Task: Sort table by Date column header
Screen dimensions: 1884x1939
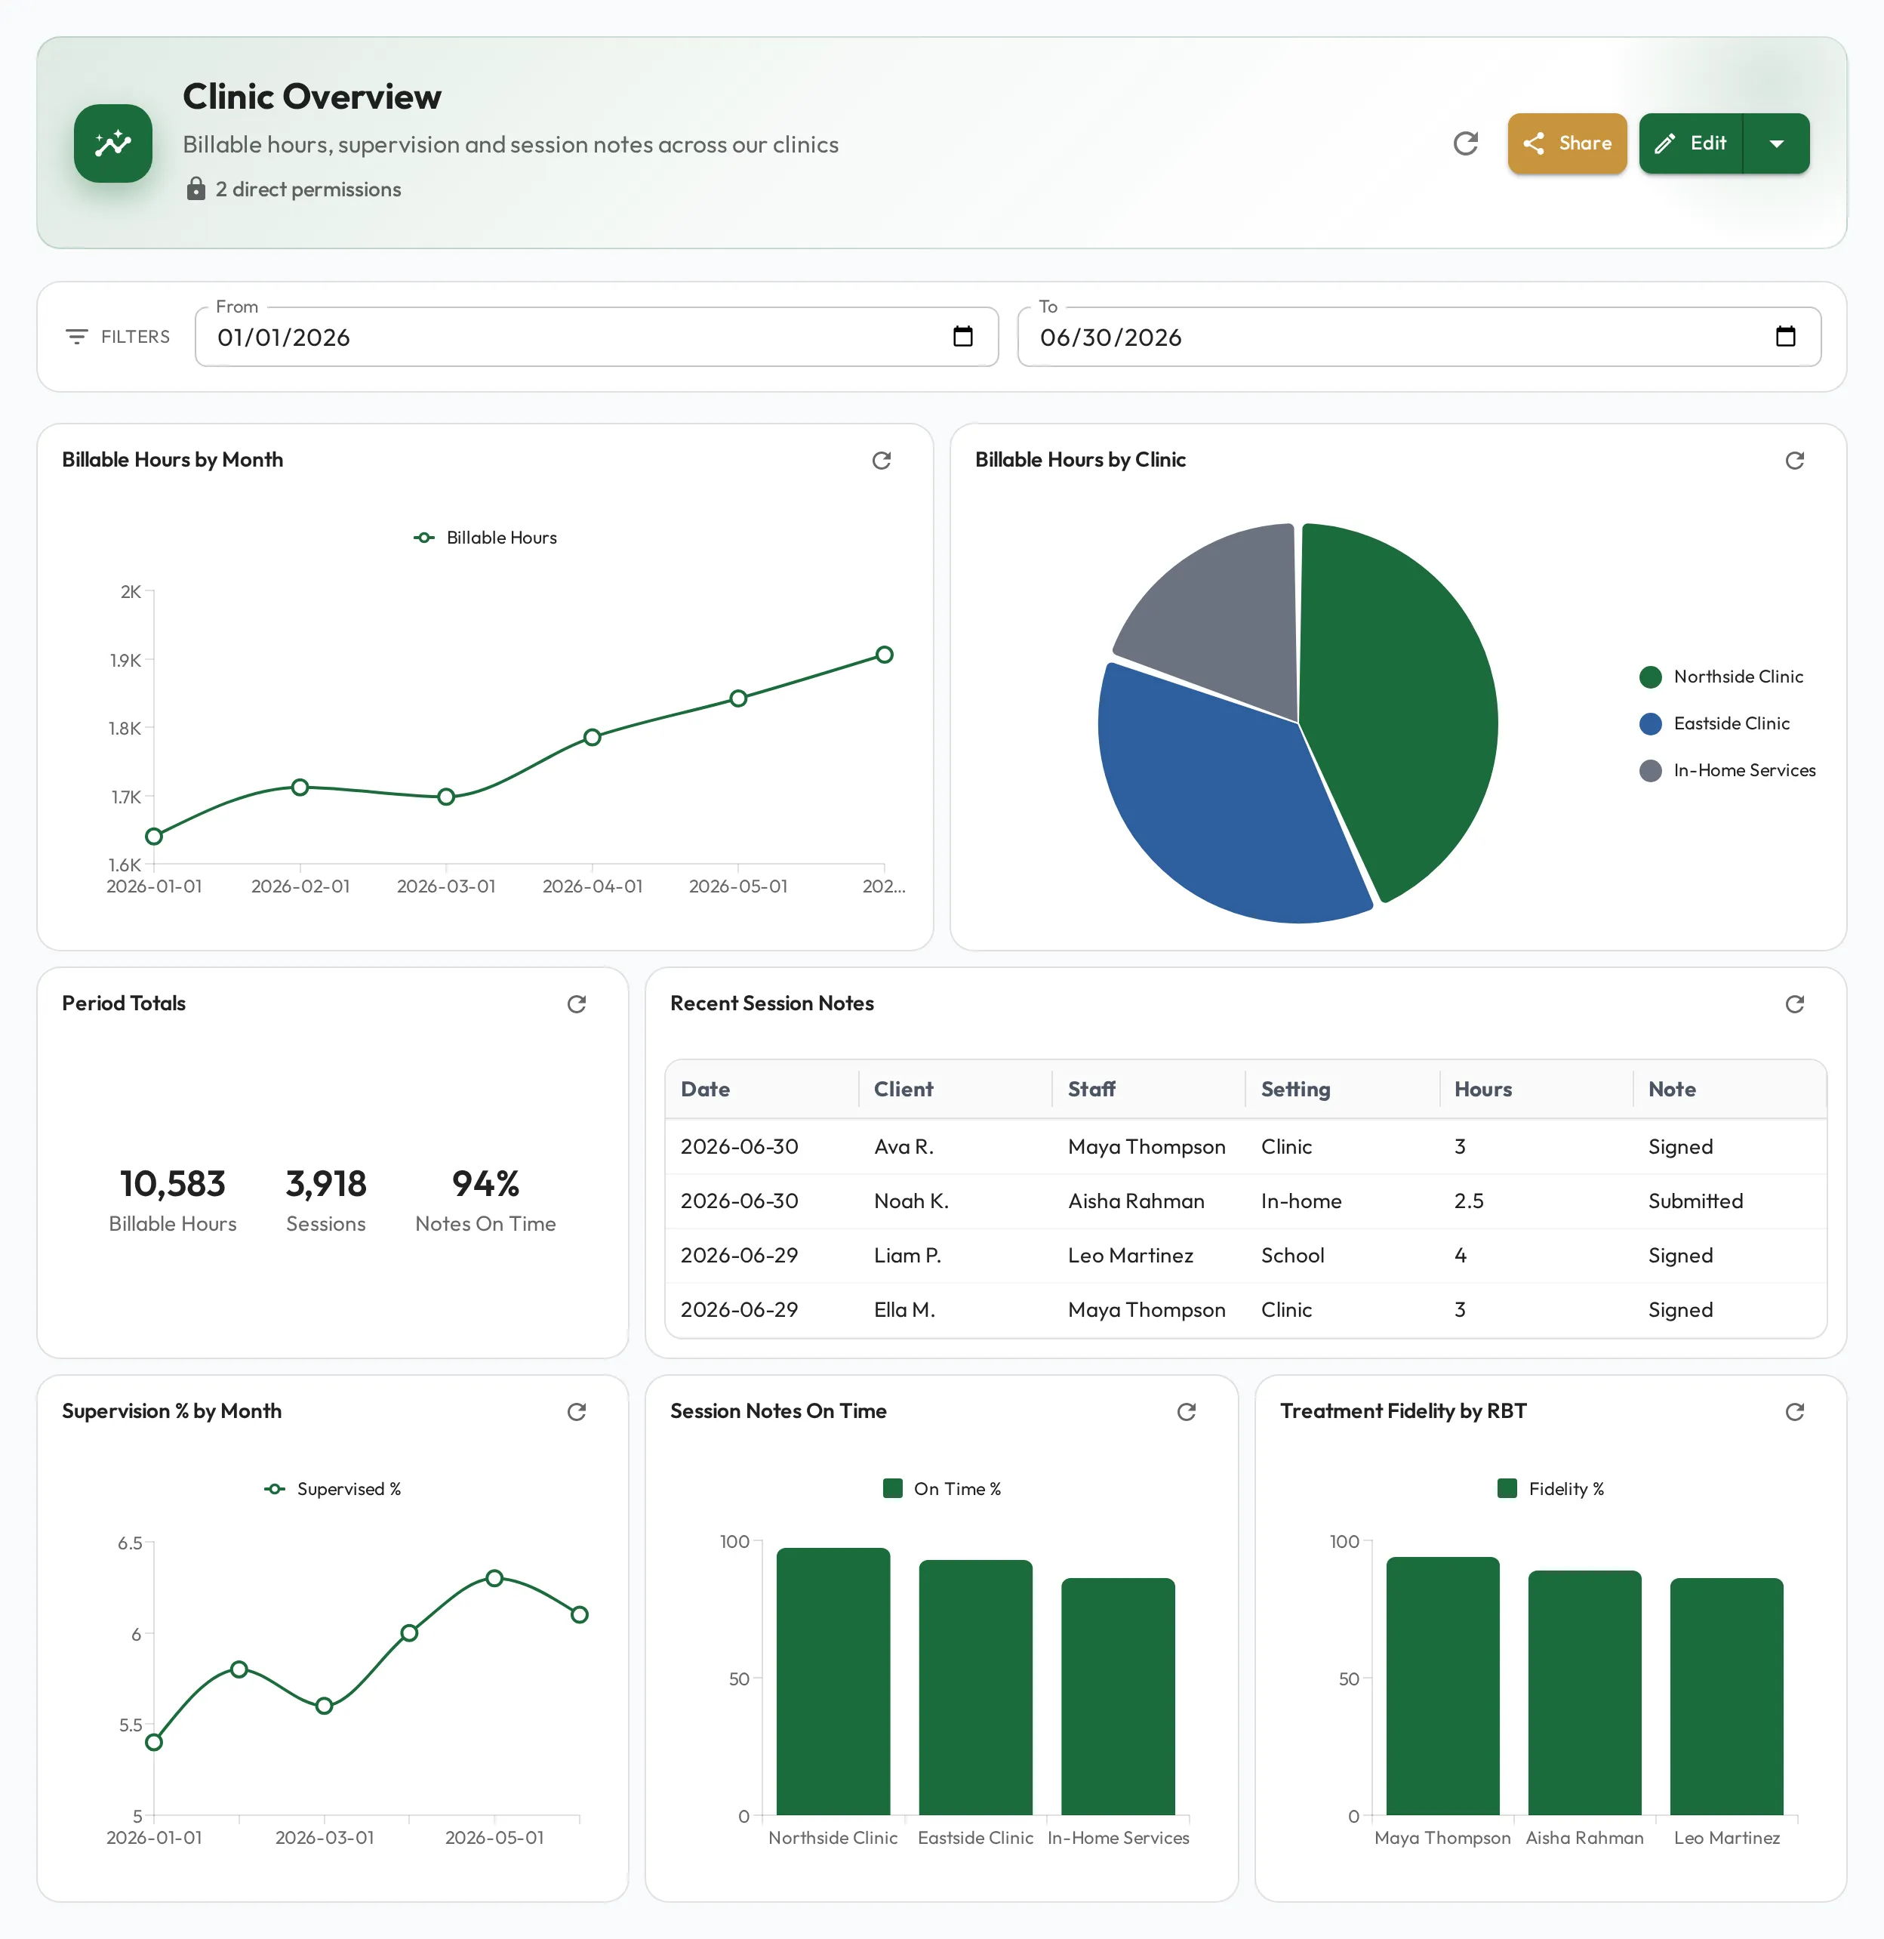Action: tap(762, 1089)
